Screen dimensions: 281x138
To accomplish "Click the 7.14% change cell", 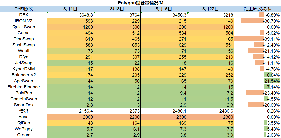I will (x=257, y=87).
